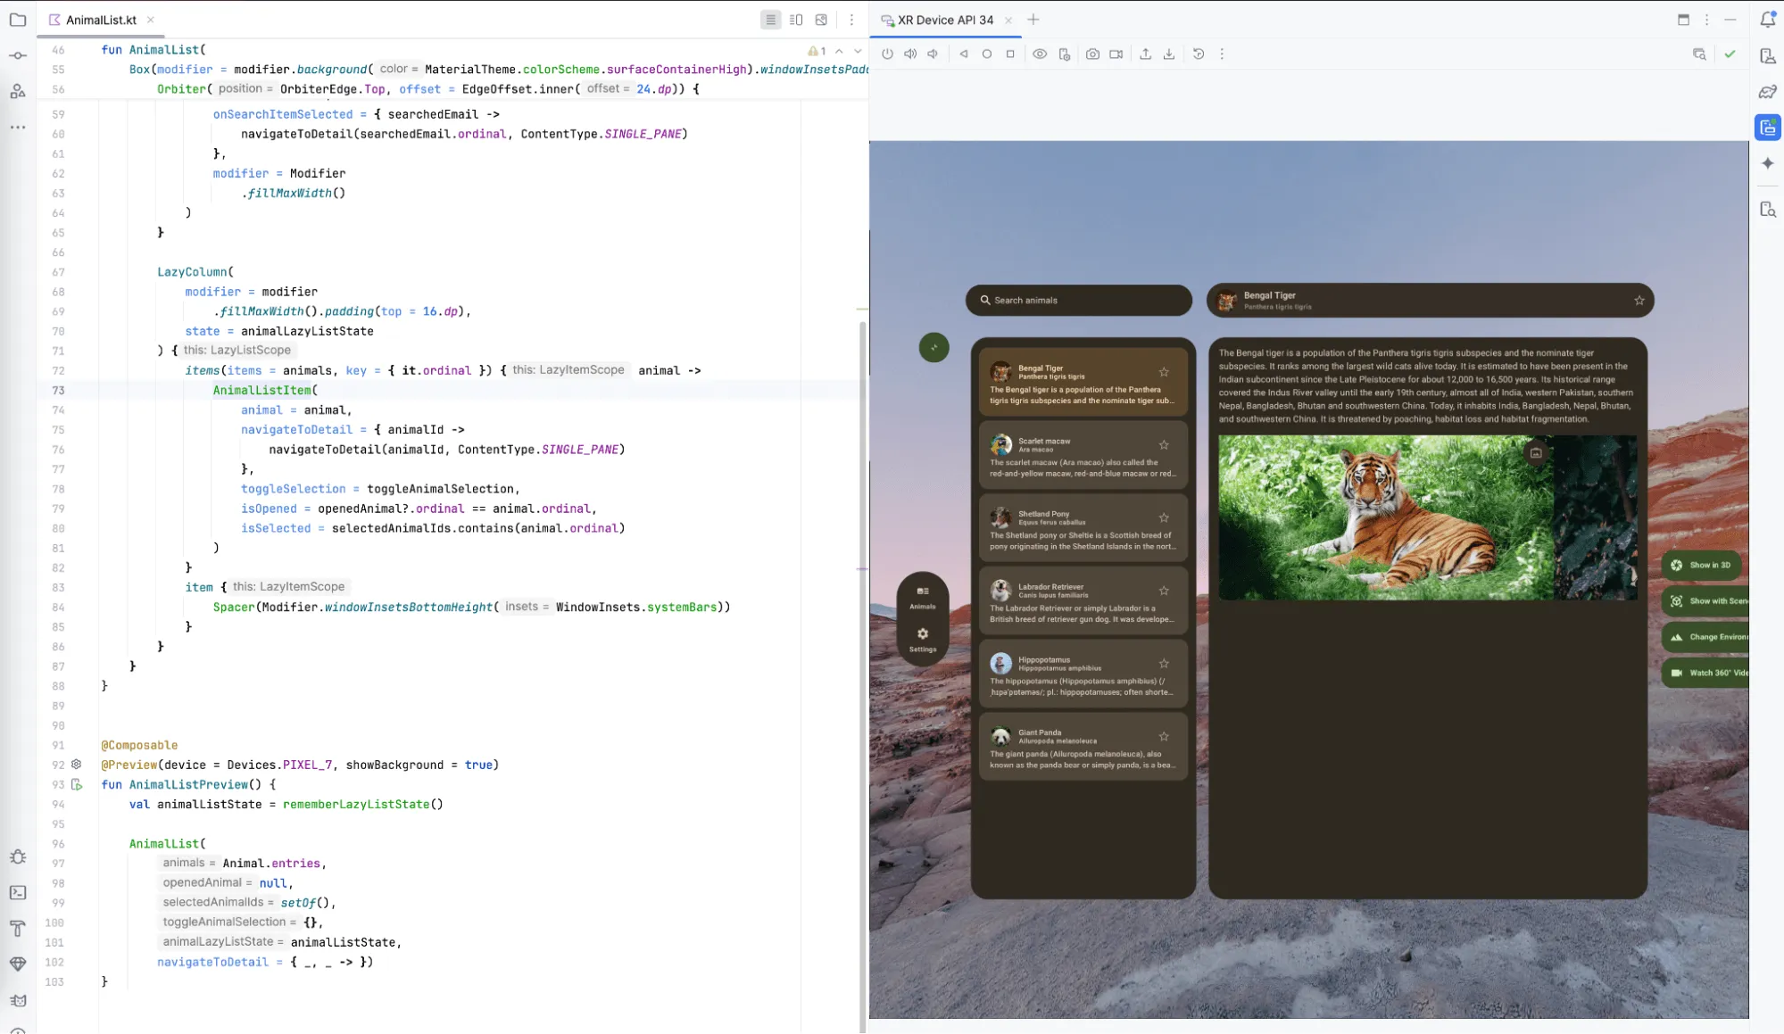Click the Search animals input field

1079,301
